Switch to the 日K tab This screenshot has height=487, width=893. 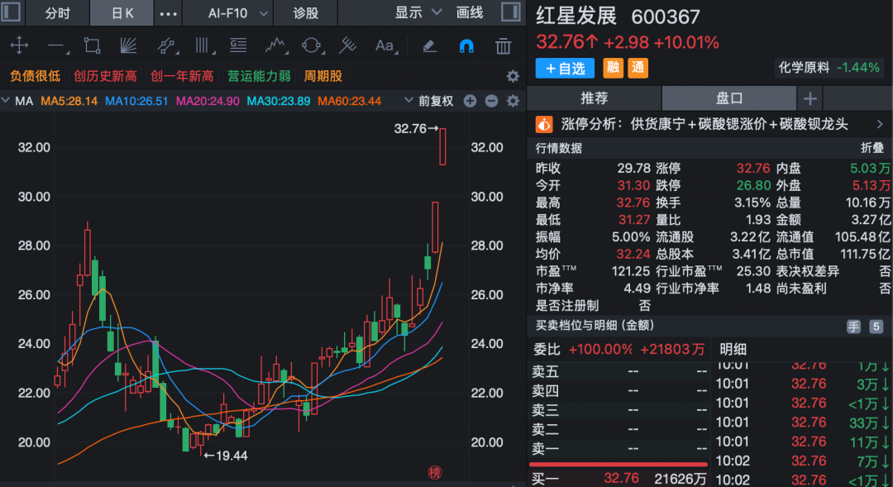122,13
